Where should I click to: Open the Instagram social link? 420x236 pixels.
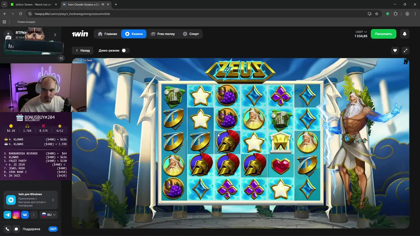coord(16,215)
